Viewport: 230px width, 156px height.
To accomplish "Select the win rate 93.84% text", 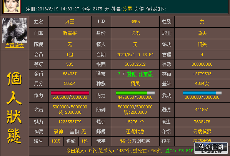I will click(x=179, y=151).
